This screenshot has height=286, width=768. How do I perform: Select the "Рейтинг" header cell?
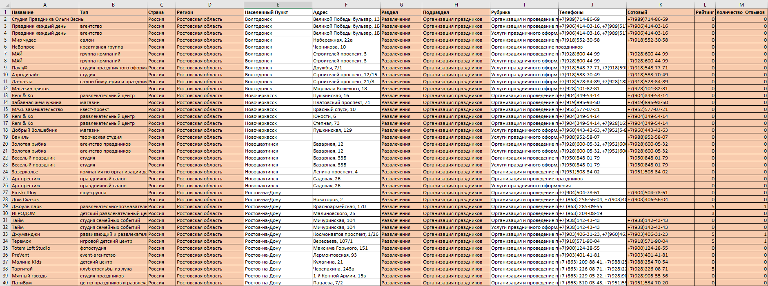click(705, 12)
